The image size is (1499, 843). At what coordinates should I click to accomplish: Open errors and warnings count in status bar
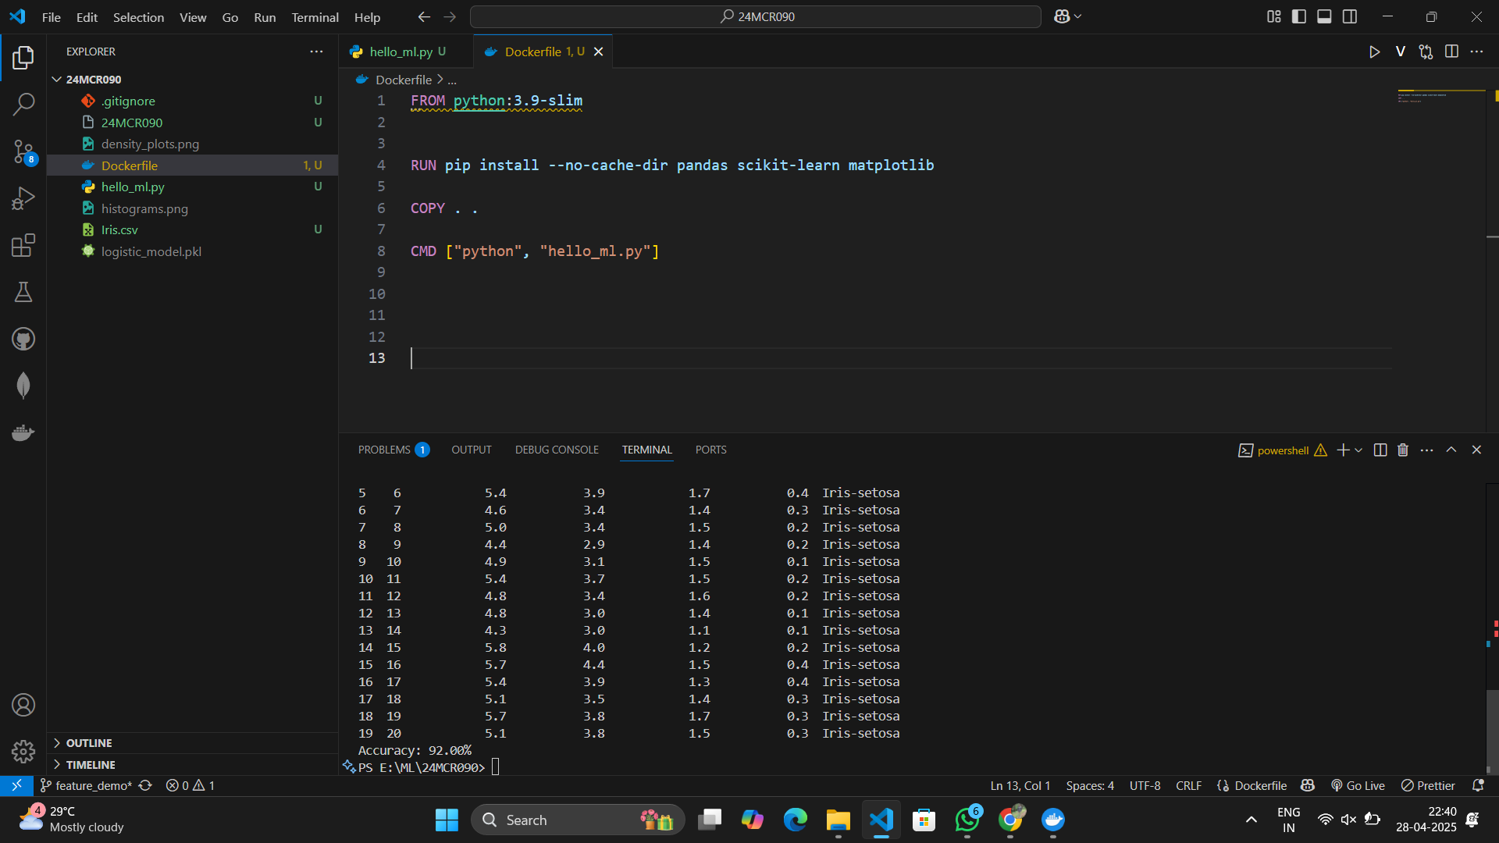click(190, 785)
